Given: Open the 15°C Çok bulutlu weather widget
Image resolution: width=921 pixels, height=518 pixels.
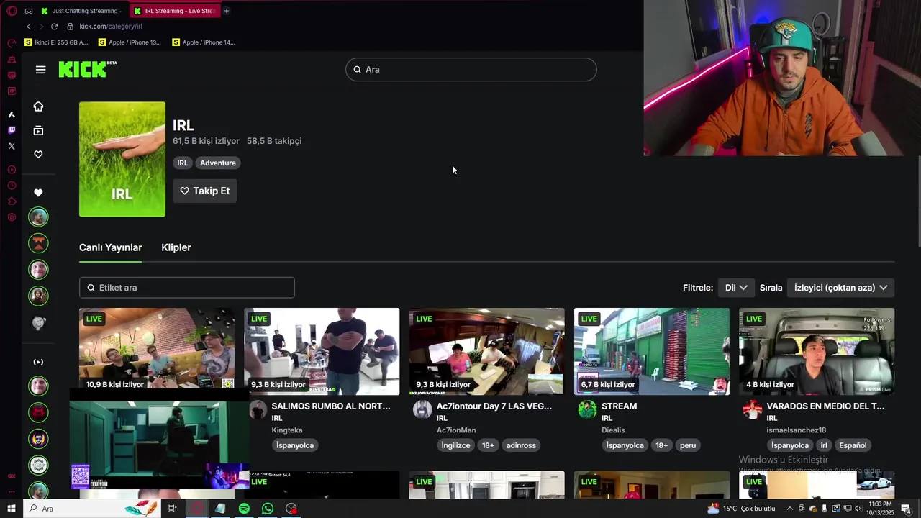Looking at the screenshot, I should (x=741, y=509).
